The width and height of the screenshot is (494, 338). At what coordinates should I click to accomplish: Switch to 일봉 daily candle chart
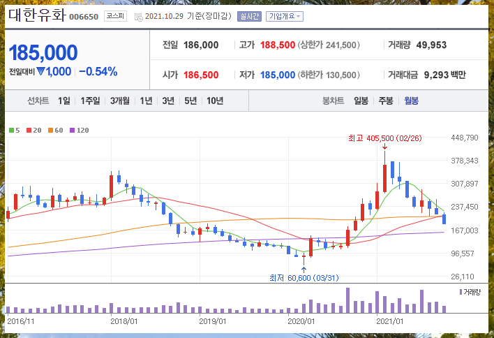[361, 101]
